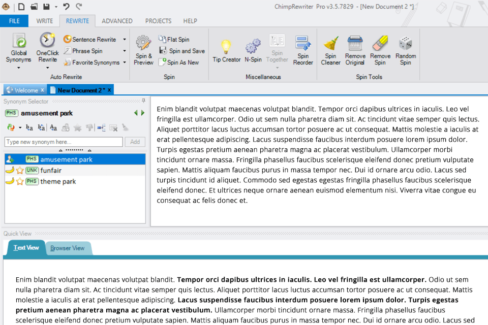Click Phrase Spin
This screenshot has height=325, width=488.
83,51
